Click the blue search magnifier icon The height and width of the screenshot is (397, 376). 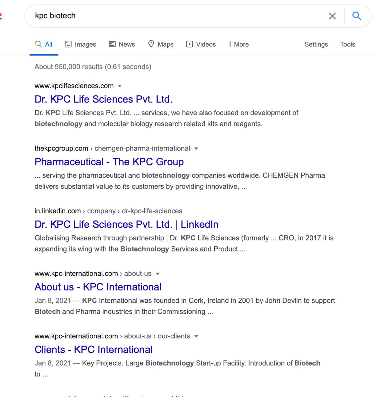[356, 16]
